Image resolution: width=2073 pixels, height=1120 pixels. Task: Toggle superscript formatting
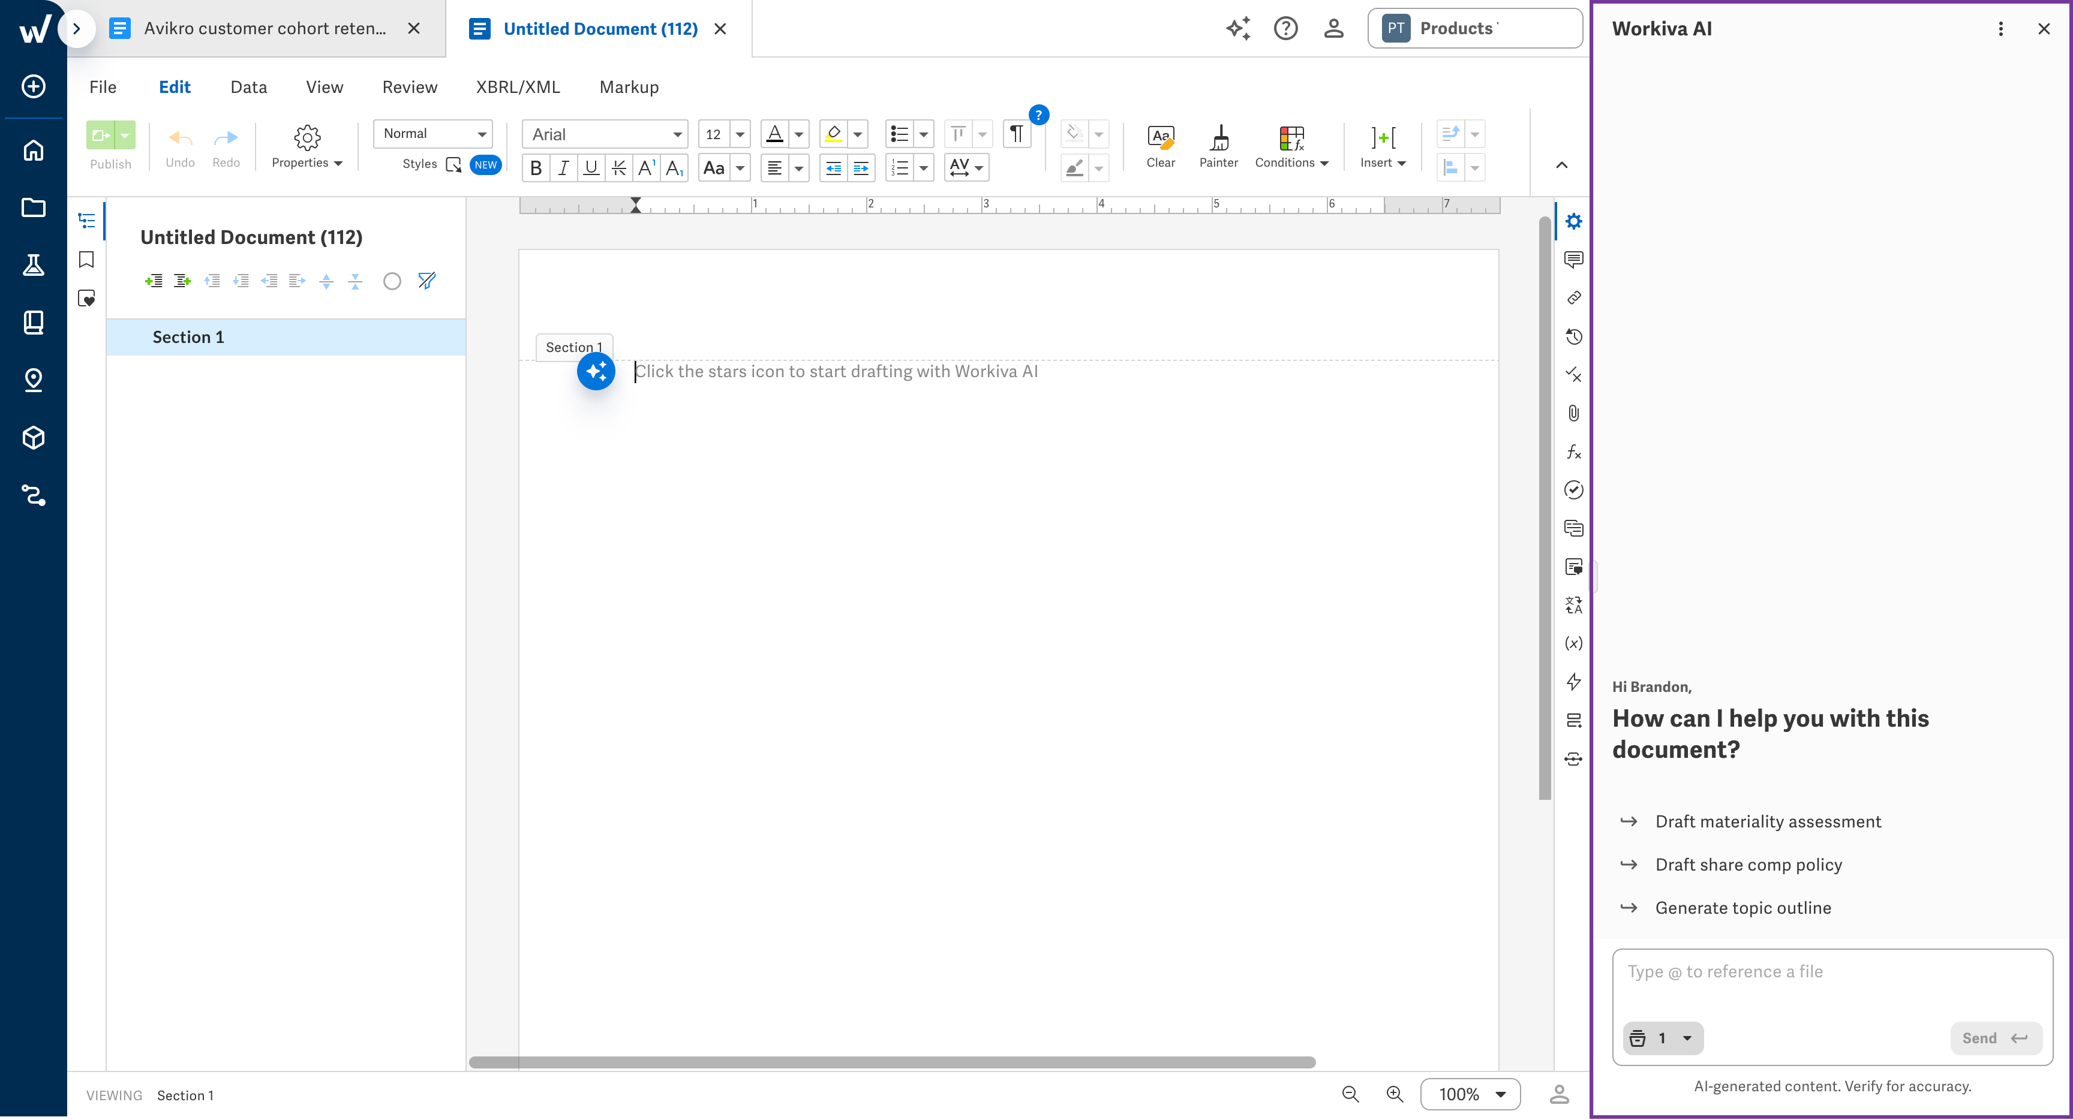[646, 167]
